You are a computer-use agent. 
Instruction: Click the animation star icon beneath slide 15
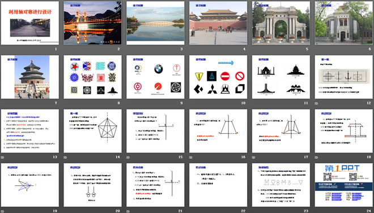click(128, 158)
